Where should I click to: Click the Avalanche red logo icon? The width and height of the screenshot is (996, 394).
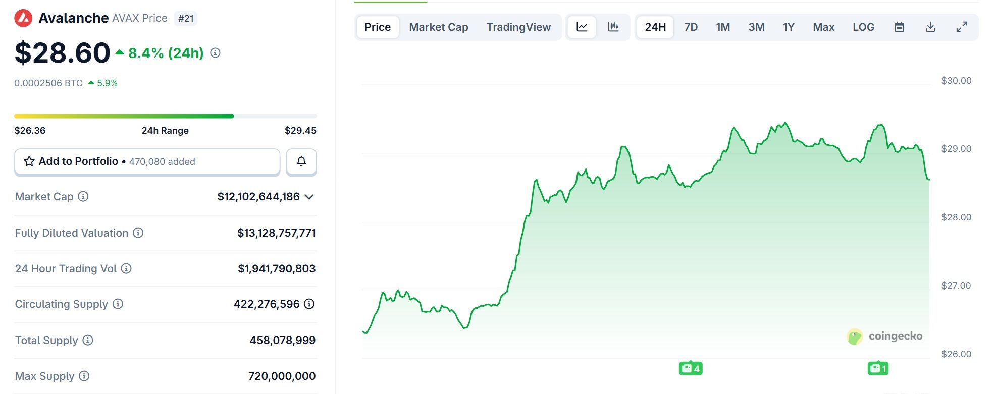[23, 18]
